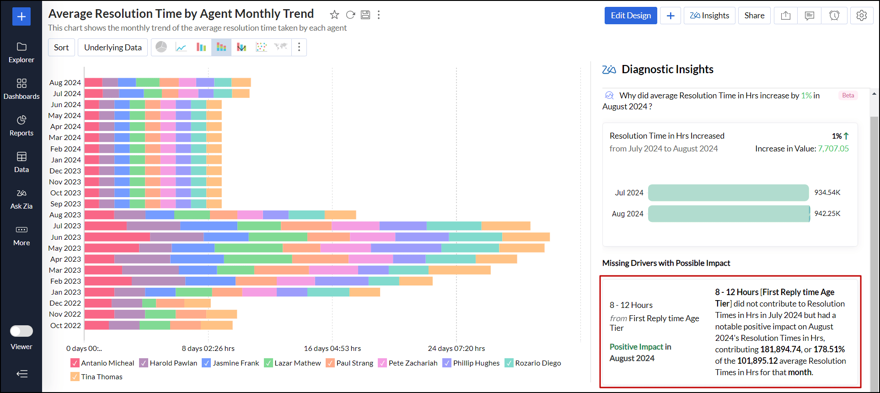Refresh the report using the reload icon
The image size is (880, 393).
[350, 15]
